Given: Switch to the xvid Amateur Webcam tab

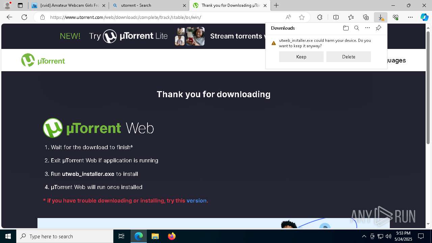Looking at the screenshot, I should 68,5.
